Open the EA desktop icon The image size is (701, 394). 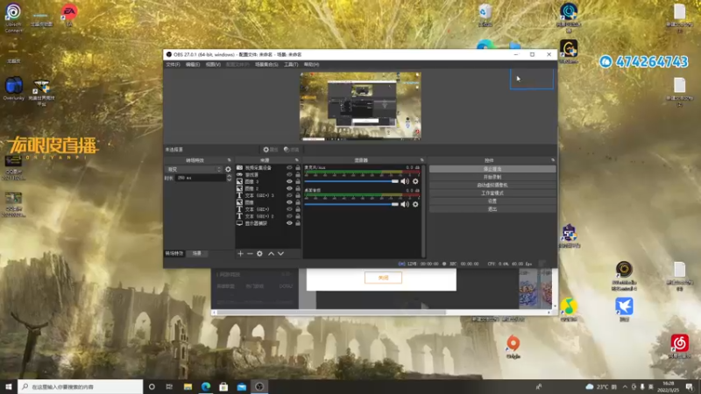coord(69,14)
